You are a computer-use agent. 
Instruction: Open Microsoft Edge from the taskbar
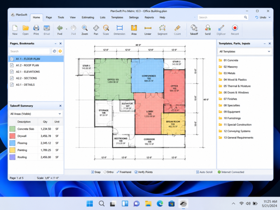pos(160,203)
